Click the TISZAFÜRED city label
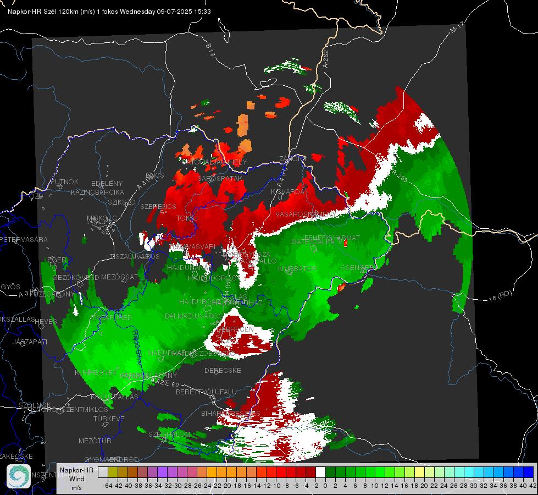 tap(111, 317)
